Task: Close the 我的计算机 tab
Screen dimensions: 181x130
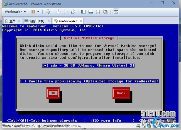Action: [x=49, y=21]
